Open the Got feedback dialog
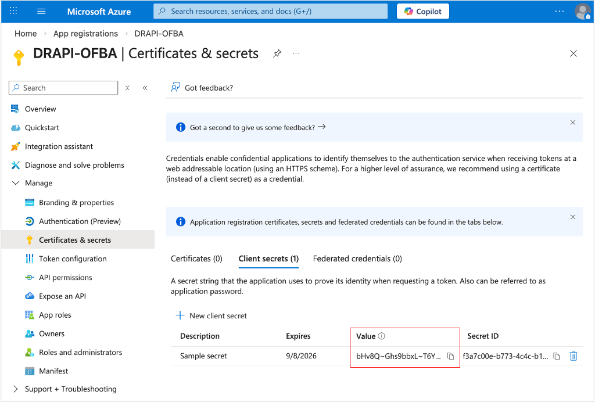Image resolution: width=595 pixels, height=402 pixels. [x=202, y=88]
